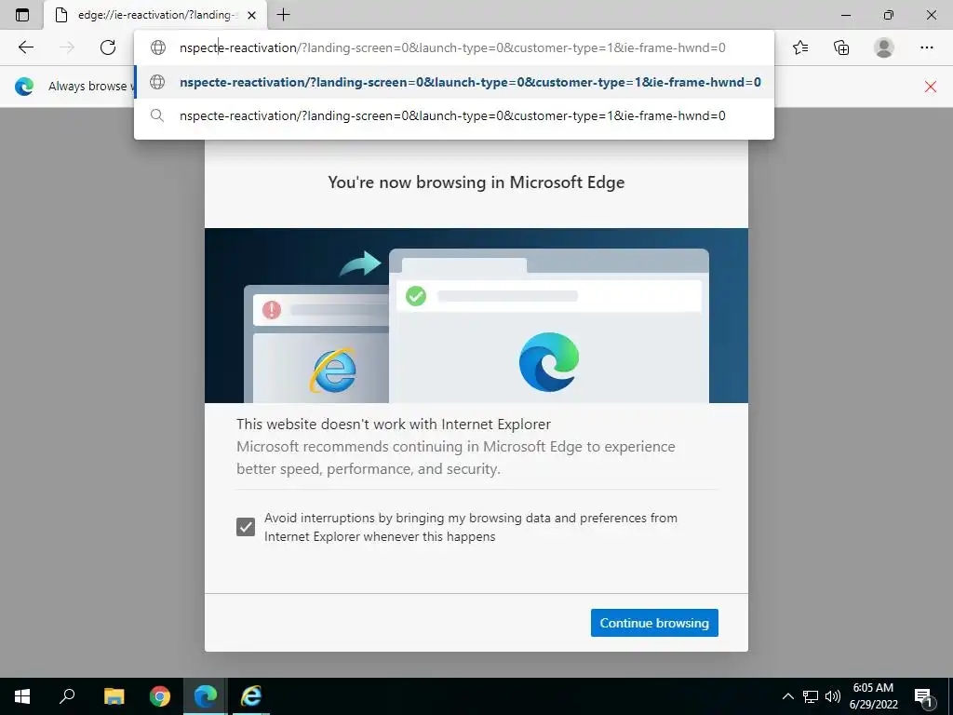Click the Edge logo in illustration

click(549, 362)
